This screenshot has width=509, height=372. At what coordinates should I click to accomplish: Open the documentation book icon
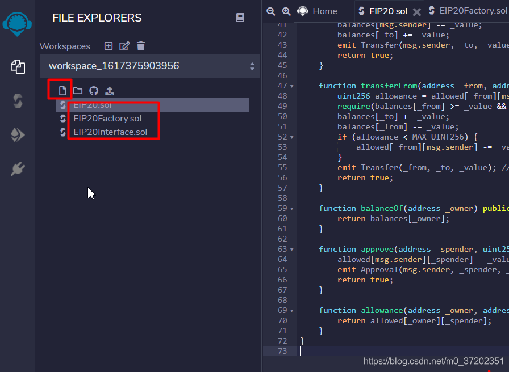coord(240,18)
